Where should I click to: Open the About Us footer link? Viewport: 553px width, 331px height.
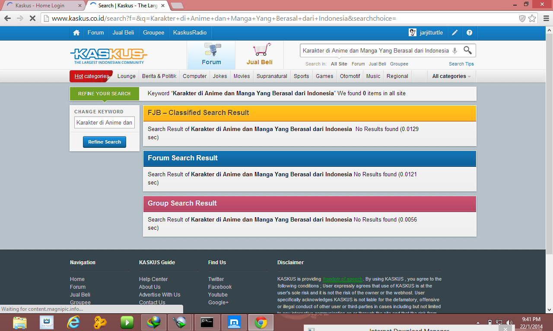click(149, 287)
